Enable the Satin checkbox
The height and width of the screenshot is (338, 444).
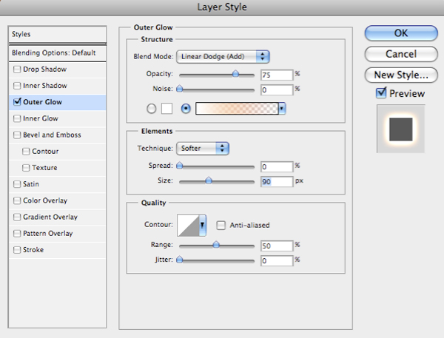coord(17,184)
